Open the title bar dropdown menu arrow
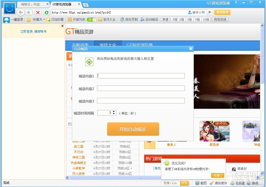The width and height of the screenshot is (266, 187). 236,2
